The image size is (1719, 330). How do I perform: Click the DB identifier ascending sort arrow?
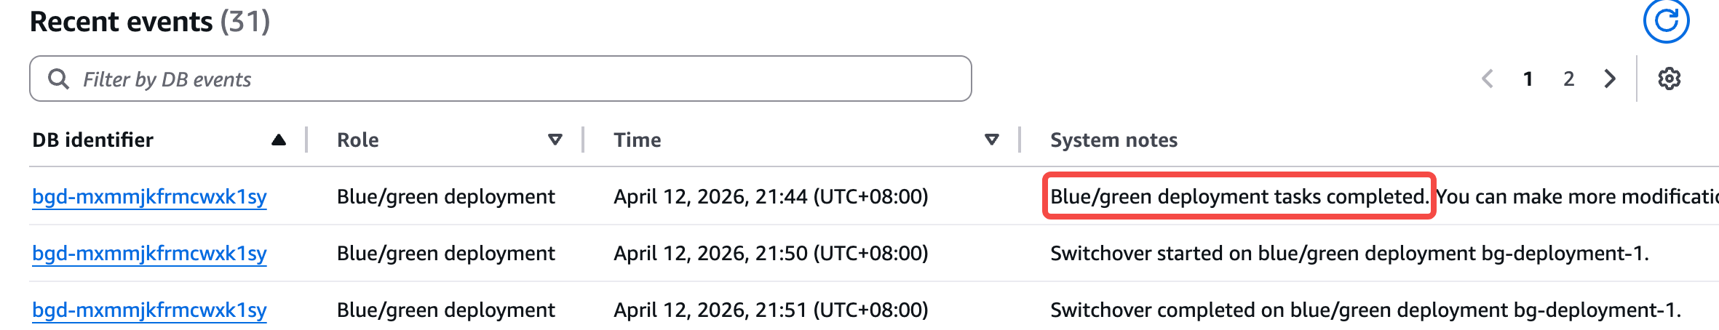[278, 140]
